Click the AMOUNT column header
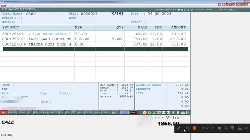The height and width of the screenshot is (140, 250). click(x=178, y=28)
